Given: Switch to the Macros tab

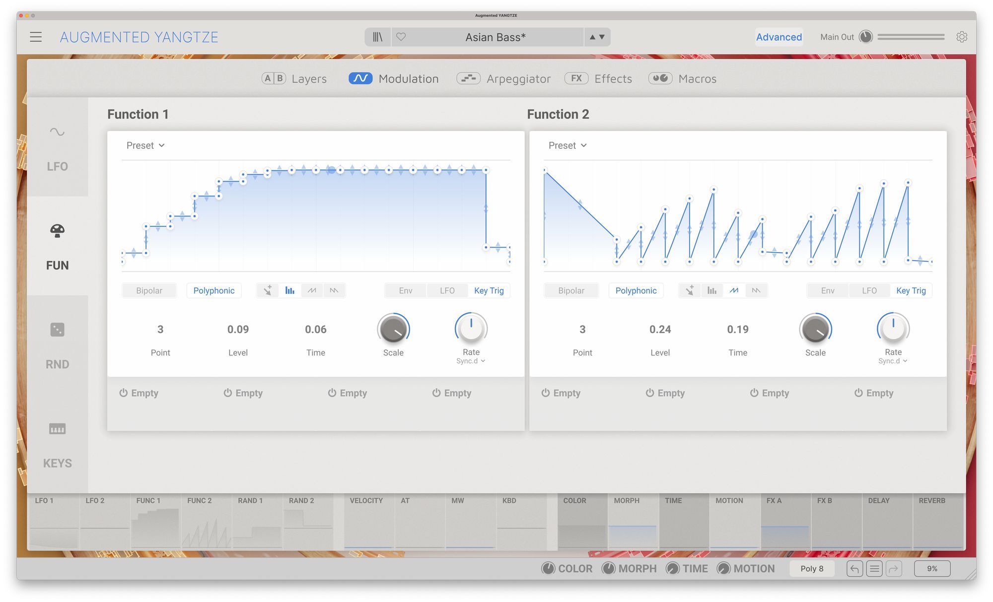Looking at the screenshot, I should tap(682, 78).
